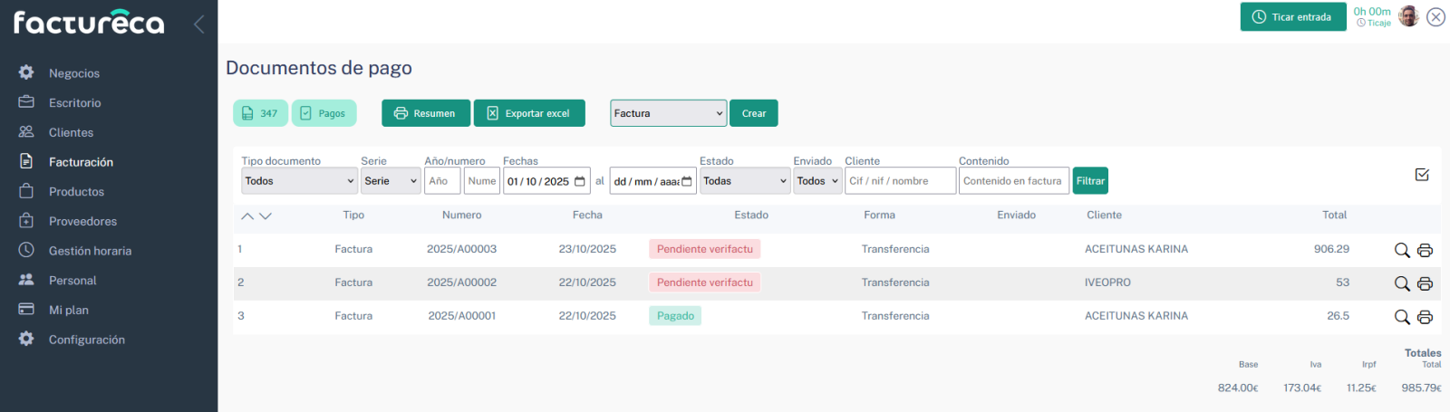Click IVEOPRO client cell
The height and width of the screenshot is (412, 1450).
(1107, 283)
